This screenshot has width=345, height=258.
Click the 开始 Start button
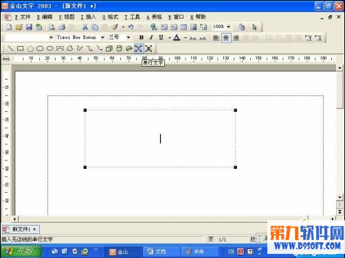pyautogui.click(x=21, y=251)
